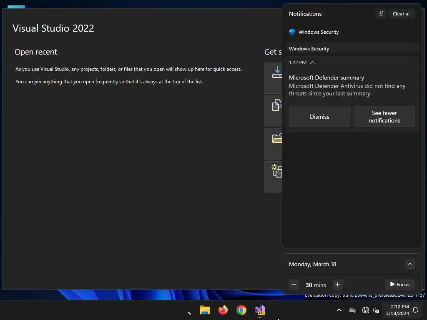Click the Monday, March 18 date label
The image size is (427, 320).
312,264
